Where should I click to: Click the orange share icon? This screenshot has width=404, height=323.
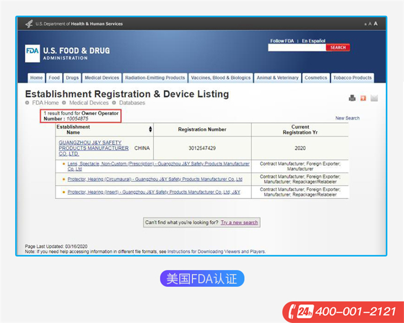(363, 98)
